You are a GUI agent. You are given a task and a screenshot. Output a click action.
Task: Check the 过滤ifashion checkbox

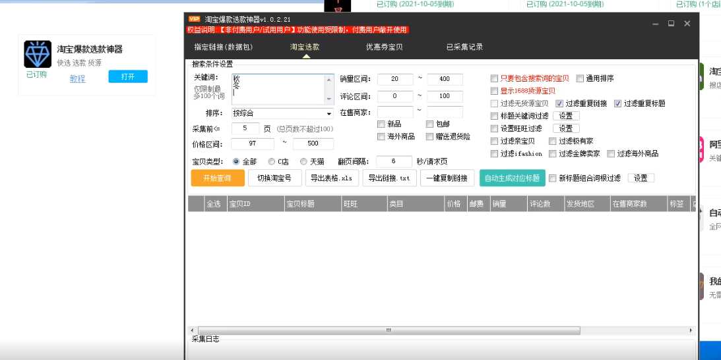coord(494,153)
